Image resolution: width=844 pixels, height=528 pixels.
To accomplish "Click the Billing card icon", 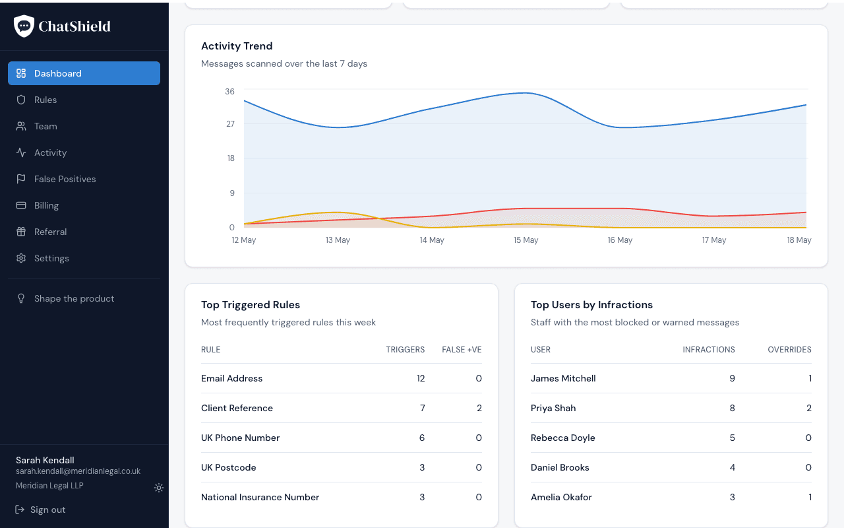I will (x=21, y=205).
